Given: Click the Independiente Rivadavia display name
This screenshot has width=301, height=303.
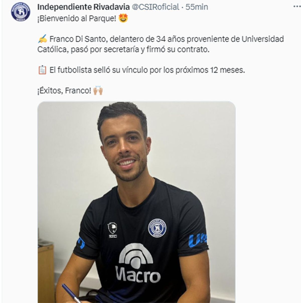Looking at the screenshot, I should [x=84, y=7].
